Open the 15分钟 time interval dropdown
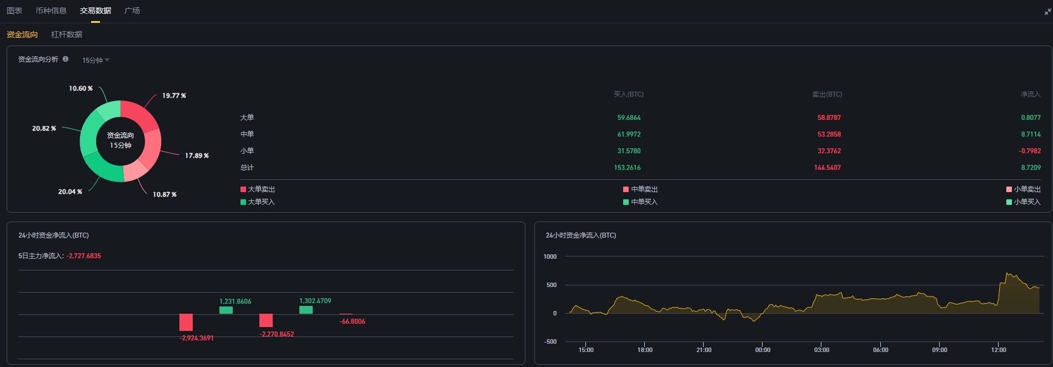The image size is (1053, 367). coord(96,60)
